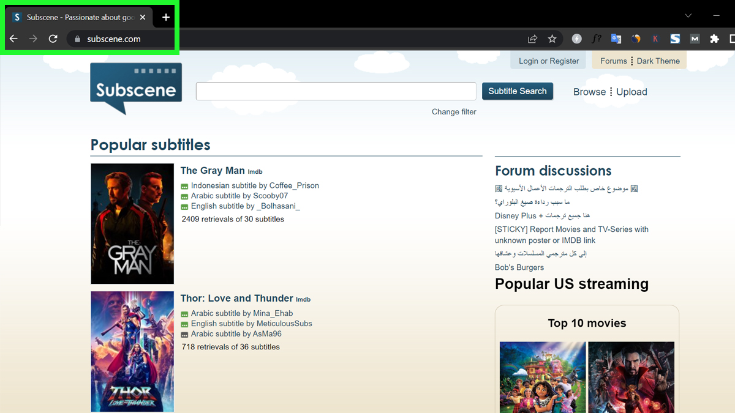
Task: Open the Google Translate extension
Action: [616, 39]
